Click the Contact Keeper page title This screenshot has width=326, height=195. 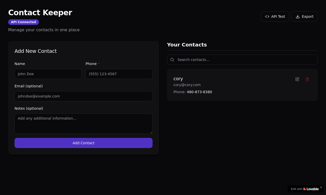[x=40, y=12]
